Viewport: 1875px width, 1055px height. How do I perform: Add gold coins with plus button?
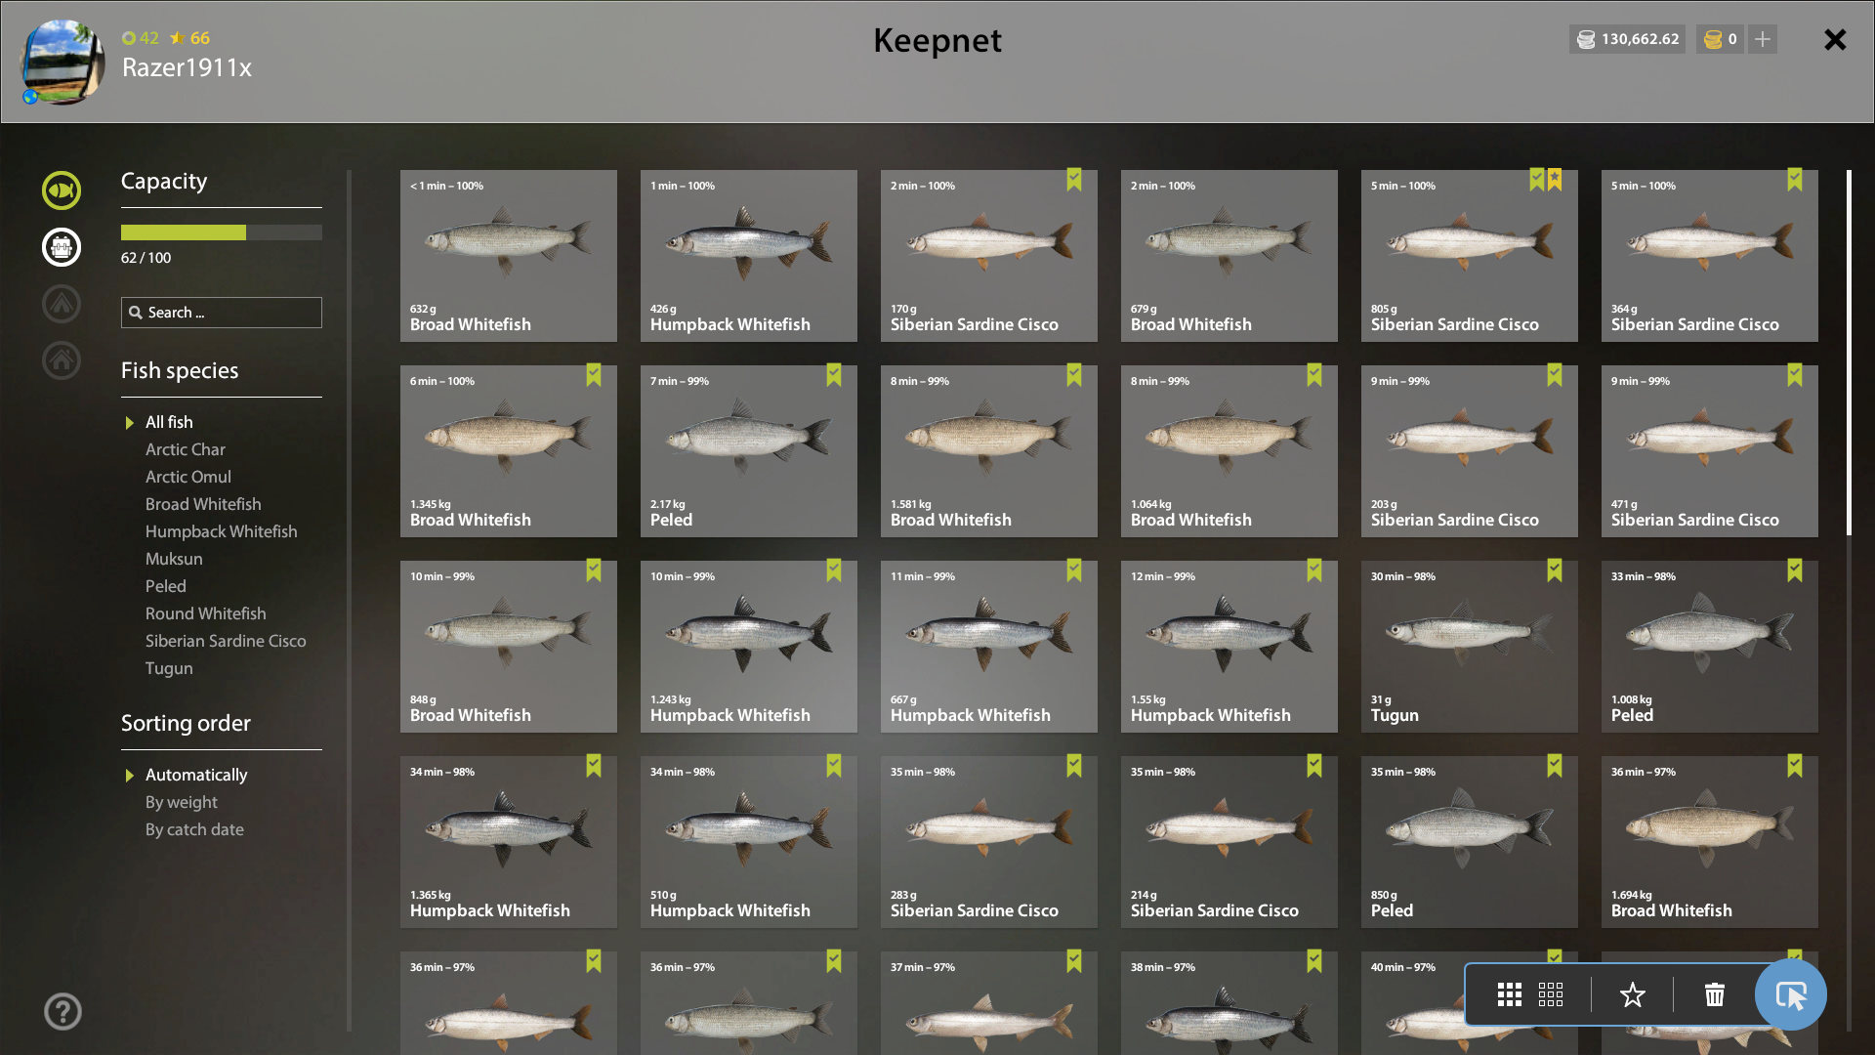click(1763, 39)
